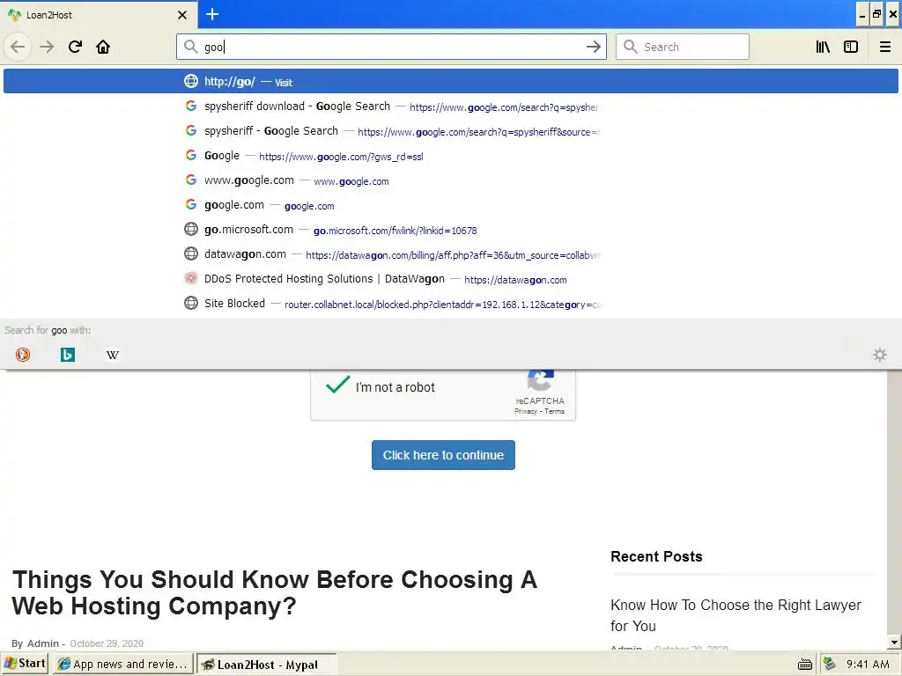The image size is (902, 676).
Task: Toggle the I'm not a robot checkbox
Action: click(x=337, y=386)
